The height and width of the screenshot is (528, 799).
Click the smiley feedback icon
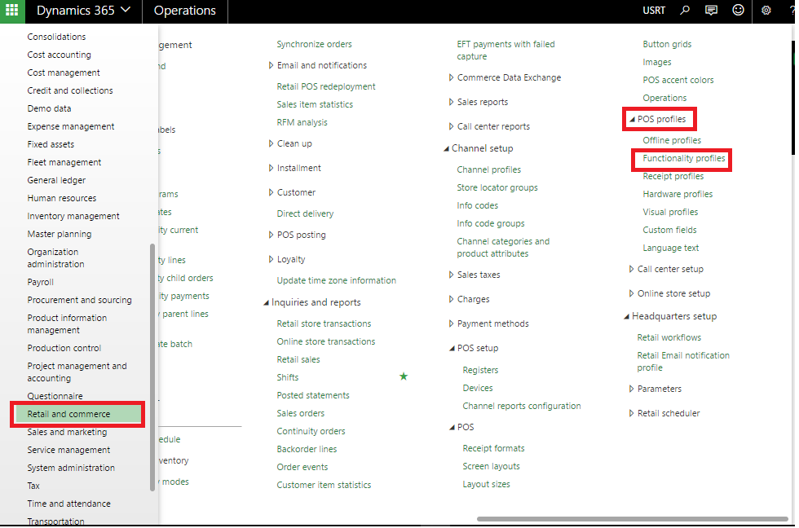pyautogui.click(x=739, y=11)
